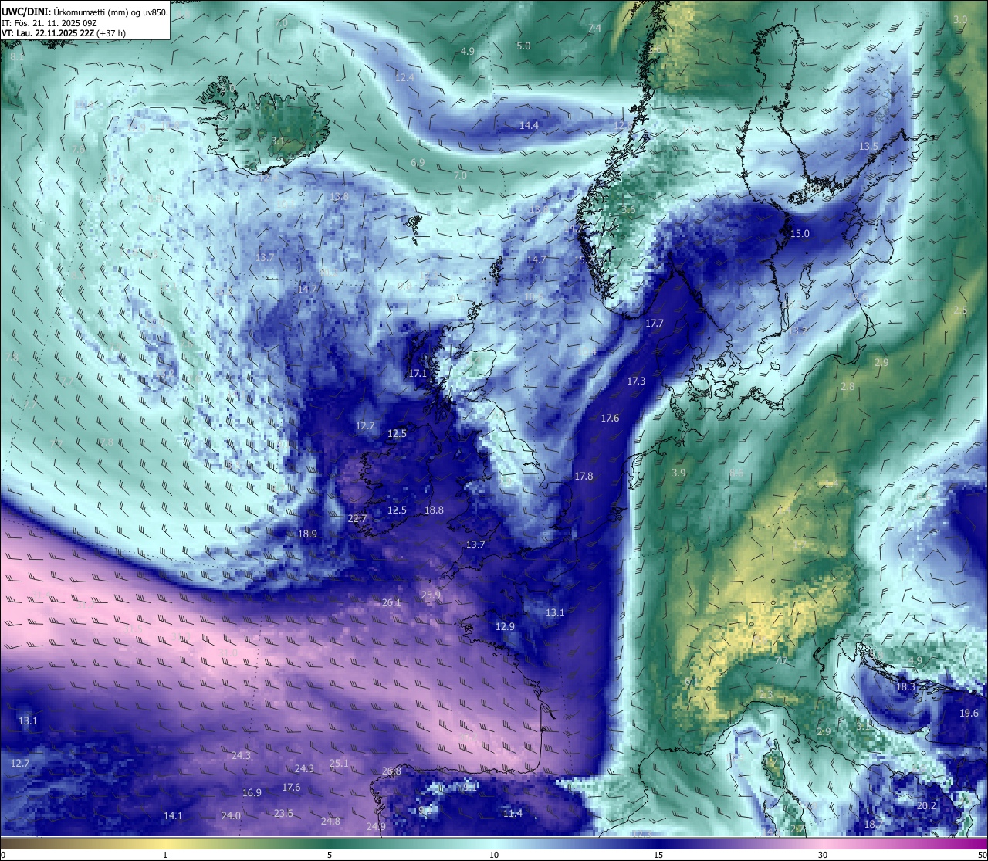The height and width of the screenshot is (861, 988).
Task: Click the 5.0 value label on the map
Action: click(523, 46)
